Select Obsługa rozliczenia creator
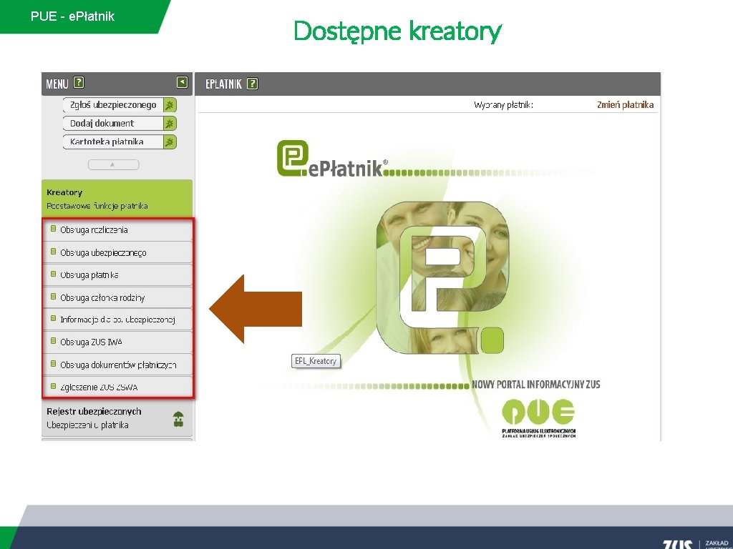Image resolution: width=733 pixels, height=549 pixels. [118, 229]
